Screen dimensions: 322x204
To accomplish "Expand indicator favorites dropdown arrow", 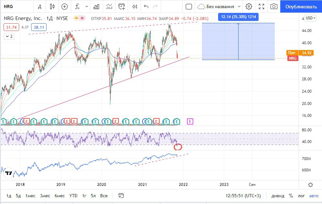I will [x=86, y=6].
